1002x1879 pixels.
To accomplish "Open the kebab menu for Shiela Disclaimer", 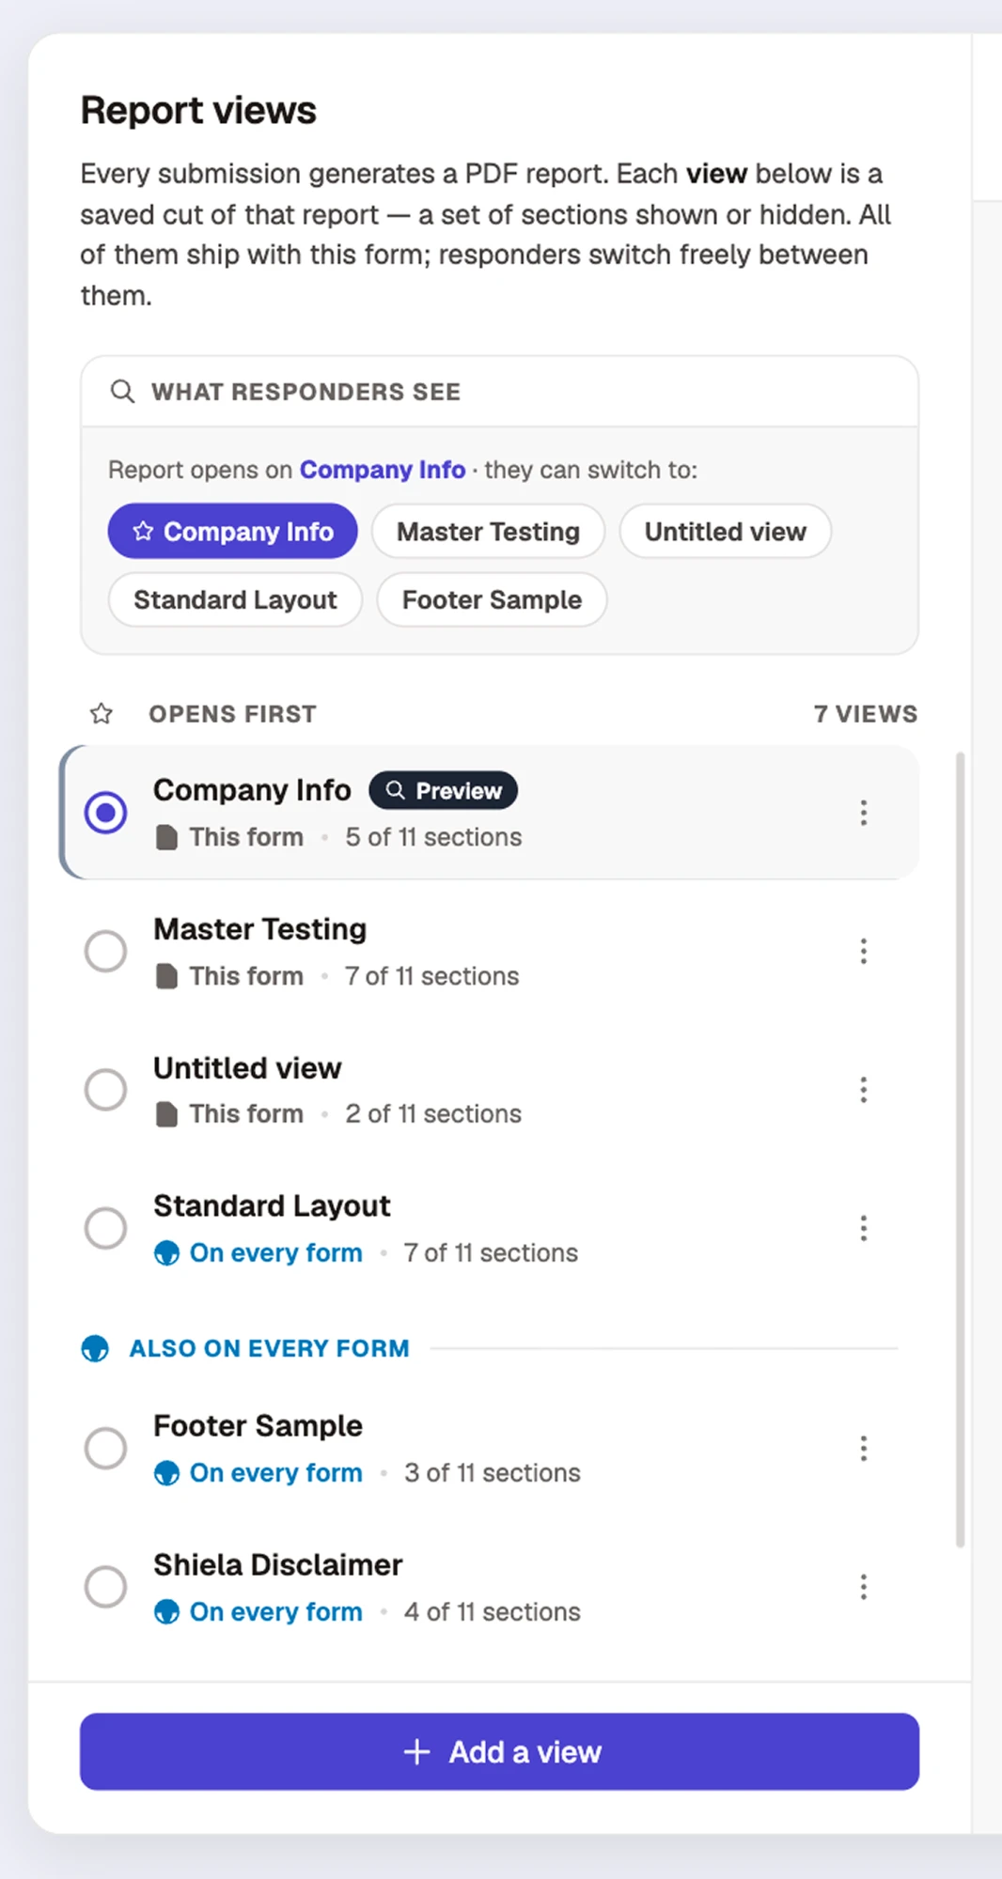I will (x=863, y=1587).
